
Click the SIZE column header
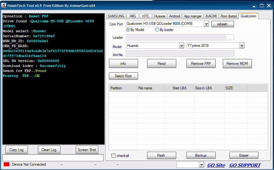236,88
